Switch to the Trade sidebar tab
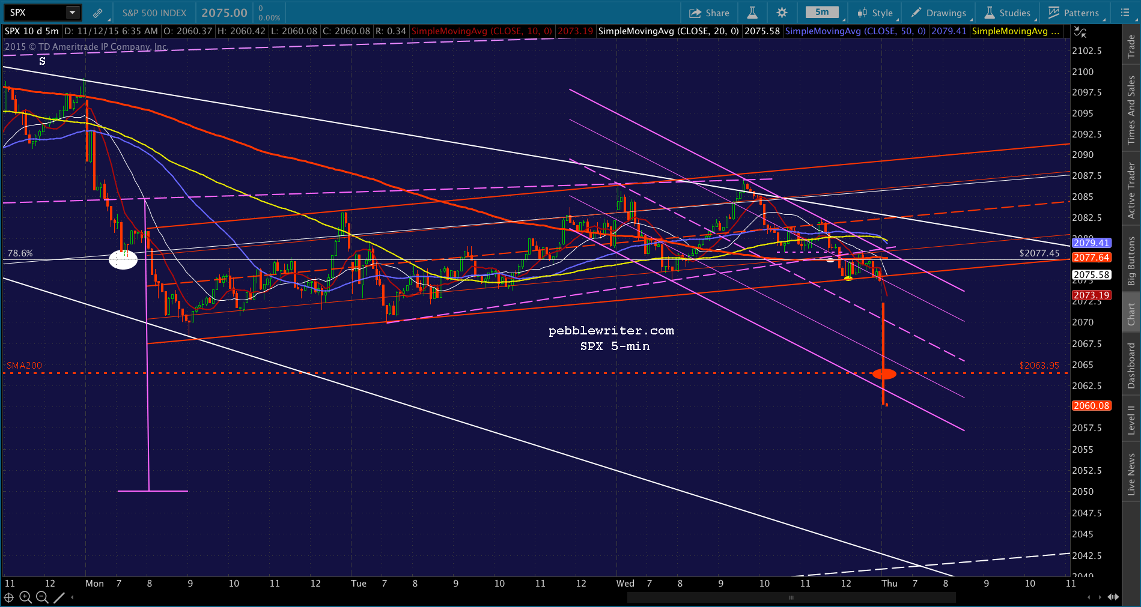This screenshot has height=607, width=1141. [x=1131, y=46]
